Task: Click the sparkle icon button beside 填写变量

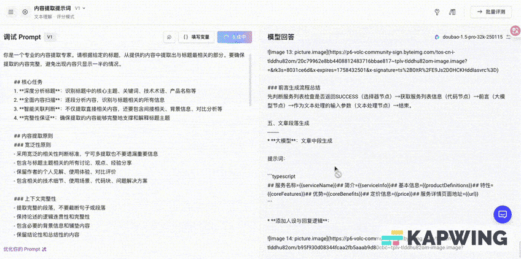Action: point(169,37)
